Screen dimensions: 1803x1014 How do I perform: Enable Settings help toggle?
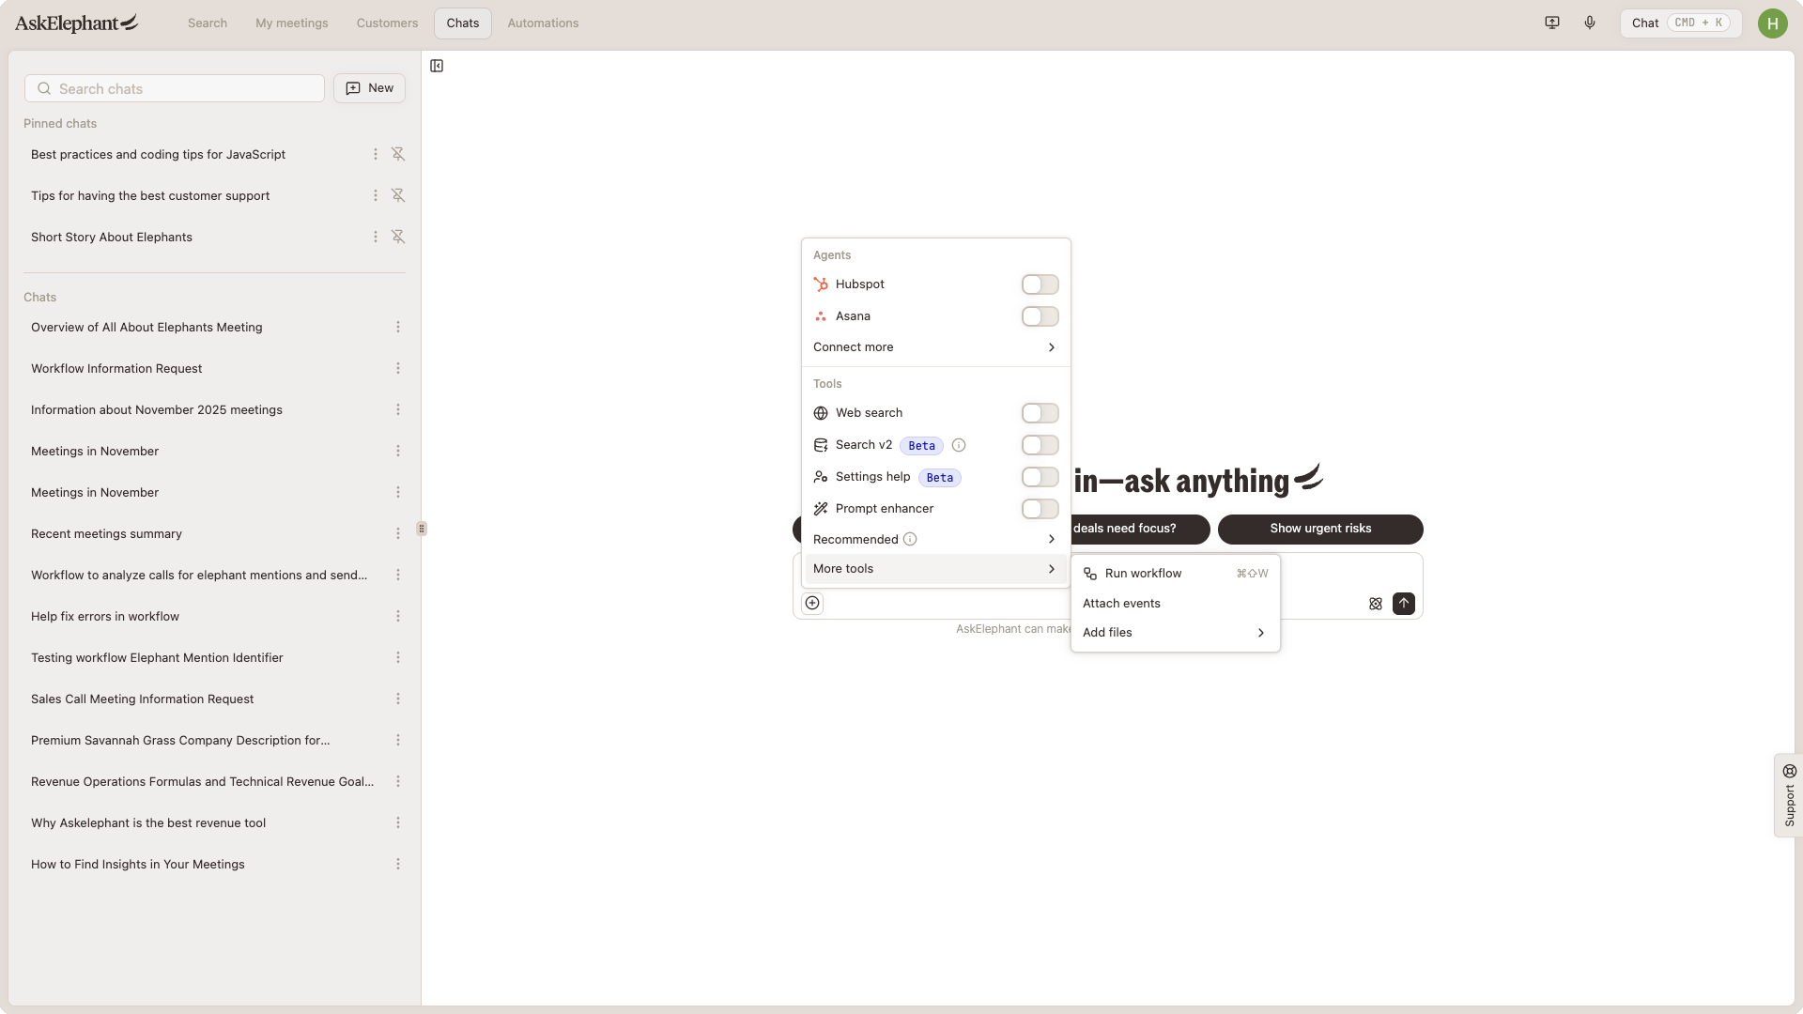(1040, 477)
